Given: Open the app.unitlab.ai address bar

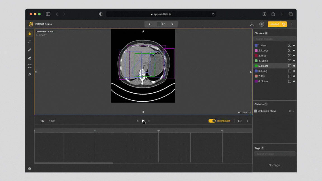Looking at the screenshot, I should pyautogui.click(x=161, y=14).
